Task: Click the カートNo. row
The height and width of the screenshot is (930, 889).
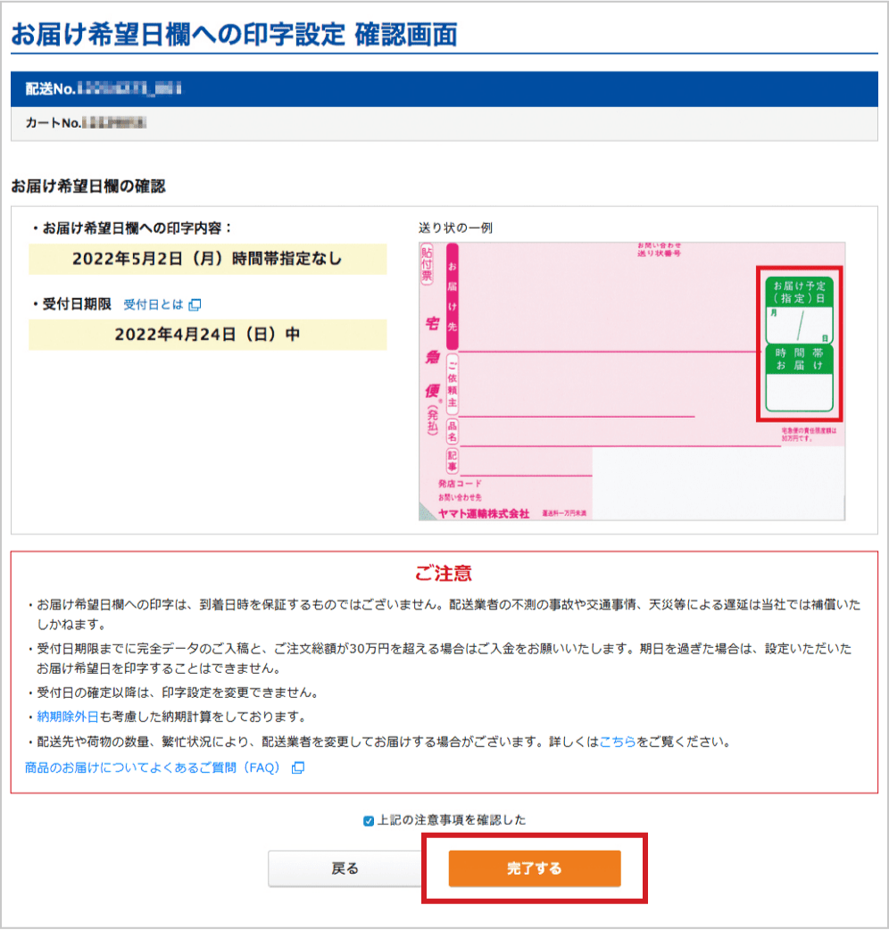Action: (x=444, y=123)
